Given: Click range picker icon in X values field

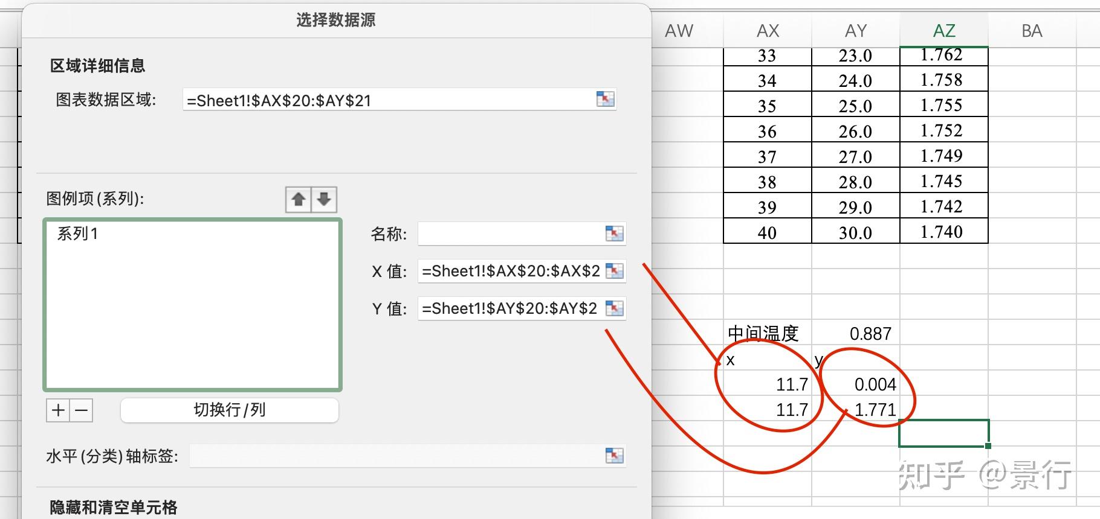Looking at the screenshot, I should (614, 271).
